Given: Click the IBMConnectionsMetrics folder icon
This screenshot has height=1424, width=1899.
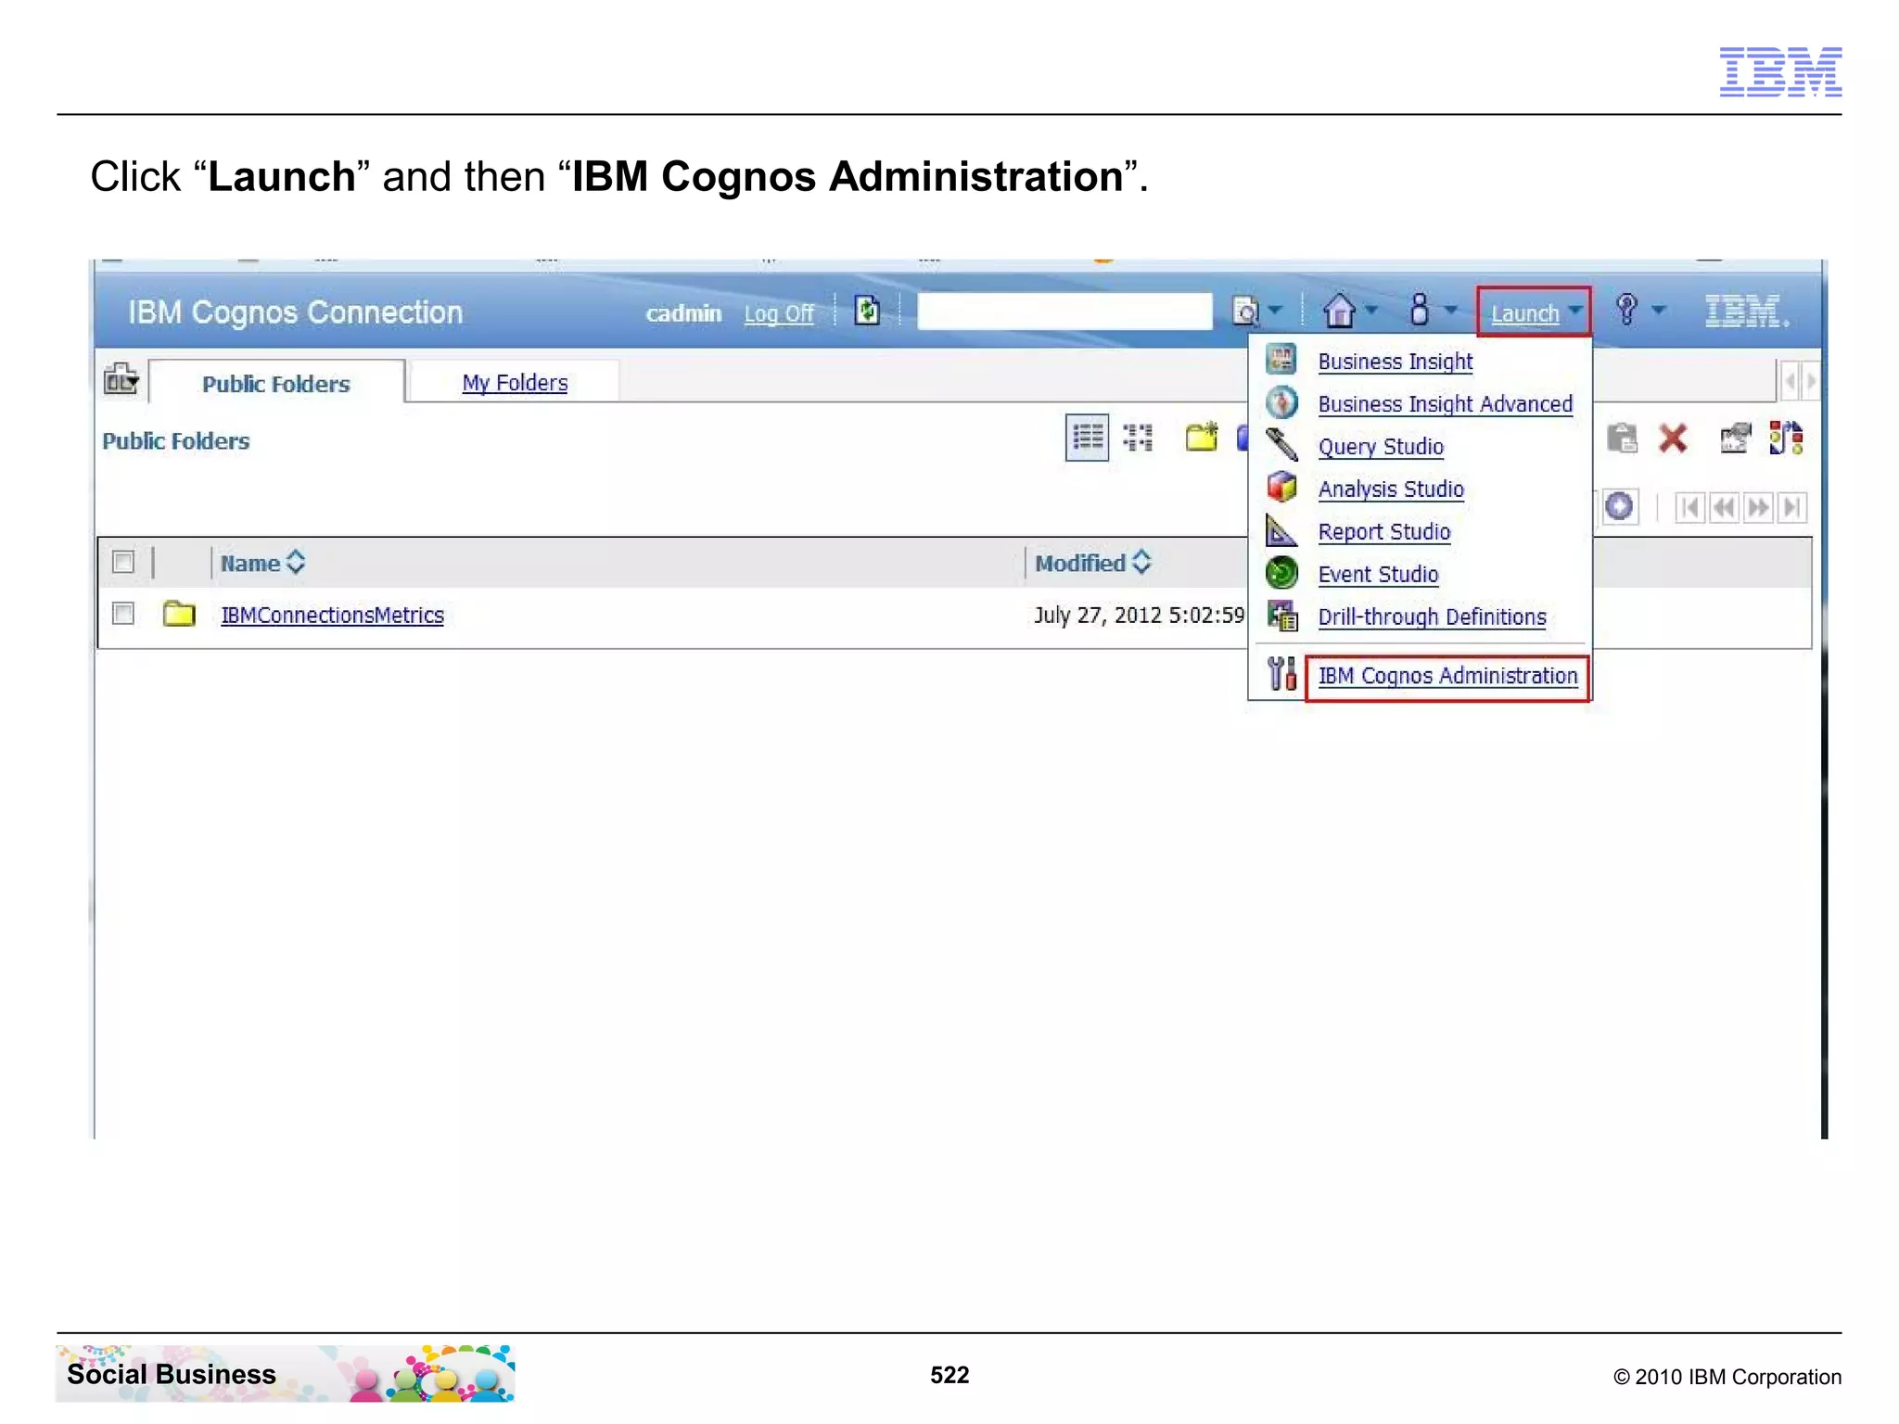Looking at the screenshot, I should coord(179,613).
